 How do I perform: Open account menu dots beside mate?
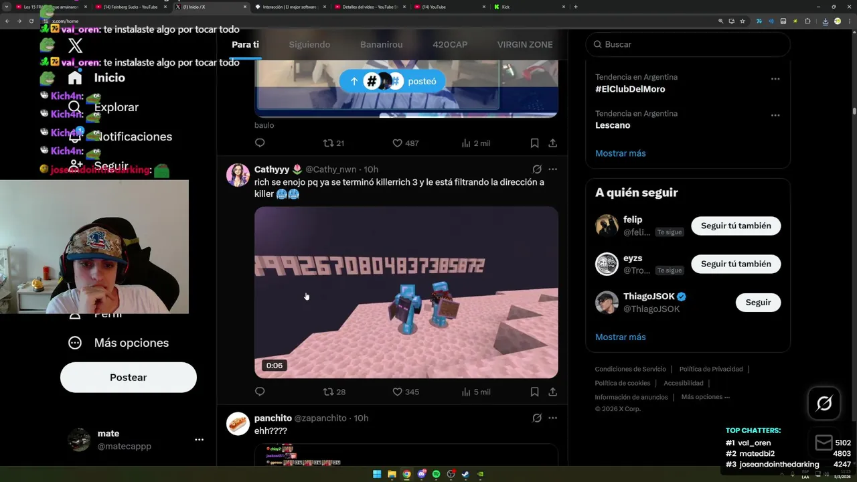click(199, 440)
